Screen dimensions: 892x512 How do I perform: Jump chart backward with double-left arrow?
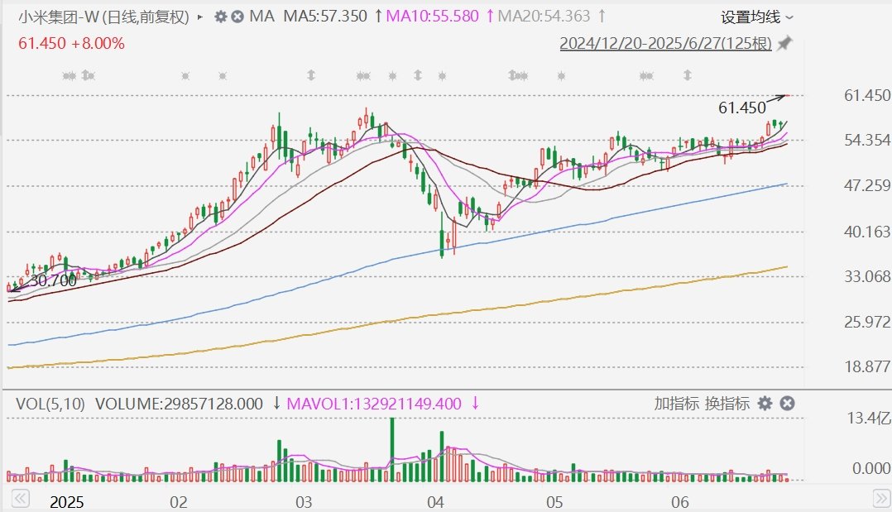click(20, 499)
